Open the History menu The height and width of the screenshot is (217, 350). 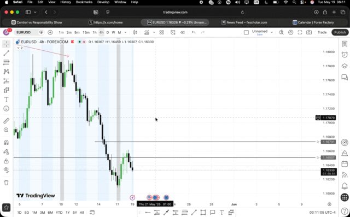point(66,2)
